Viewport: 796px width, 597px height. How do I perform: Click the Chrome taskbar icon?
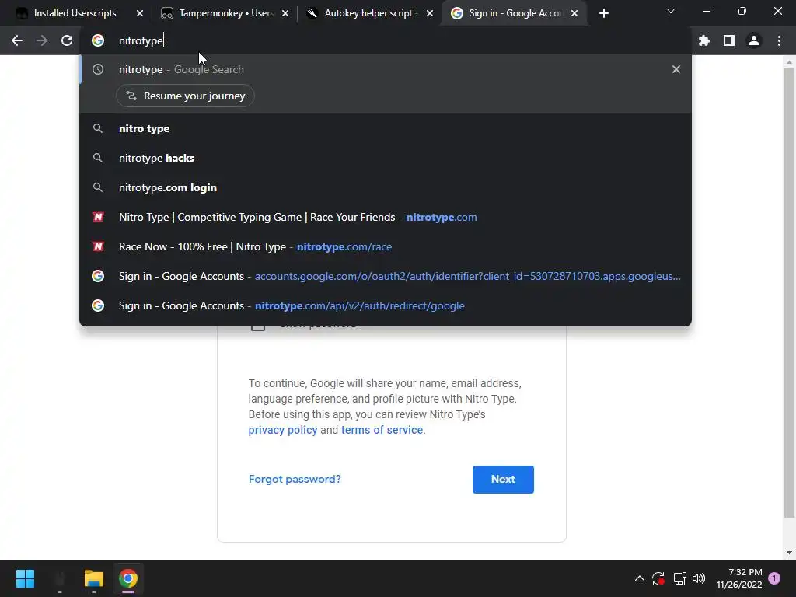click(x=128, y=578)
